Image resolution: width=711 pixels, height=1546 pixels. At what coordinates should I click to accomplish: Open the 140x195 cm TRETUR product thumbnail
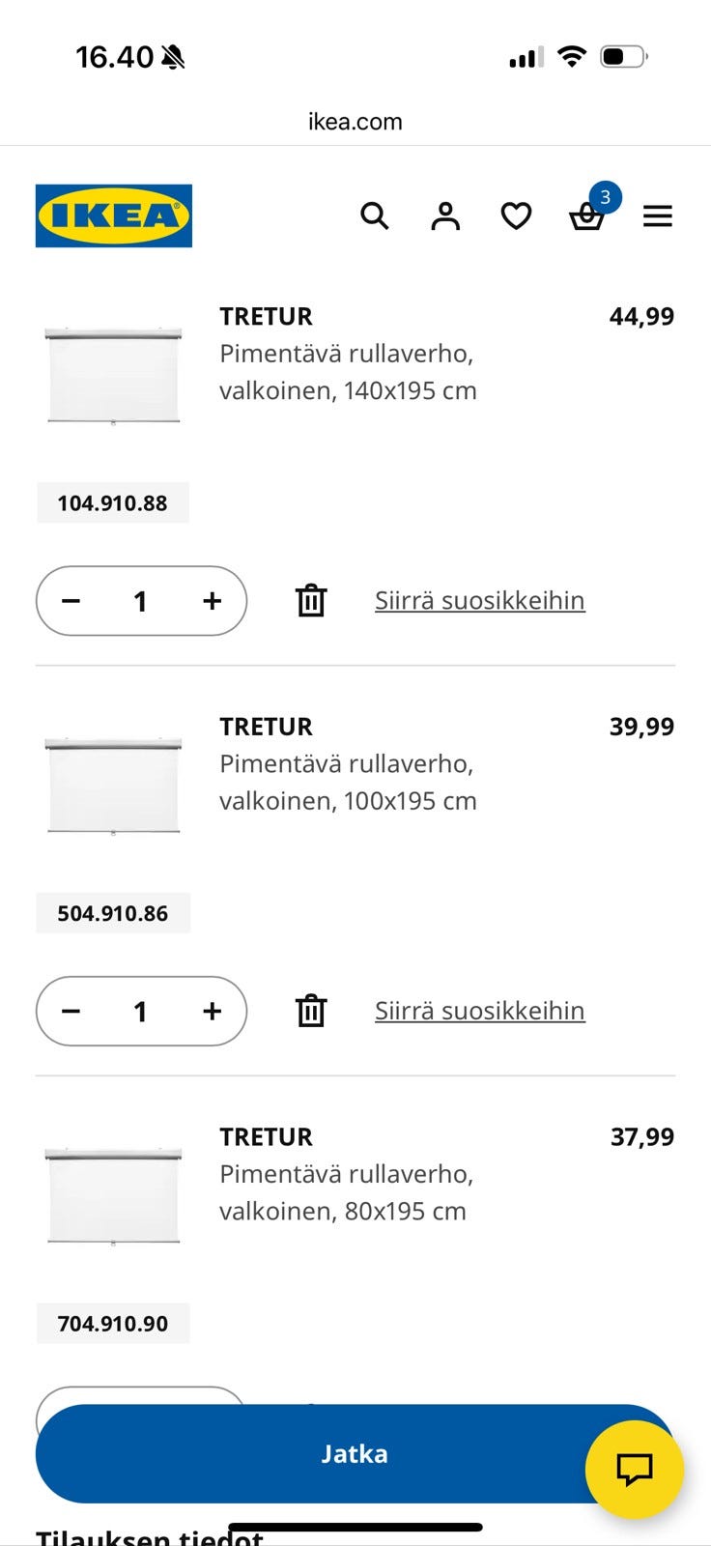click(x=114, y=375)
